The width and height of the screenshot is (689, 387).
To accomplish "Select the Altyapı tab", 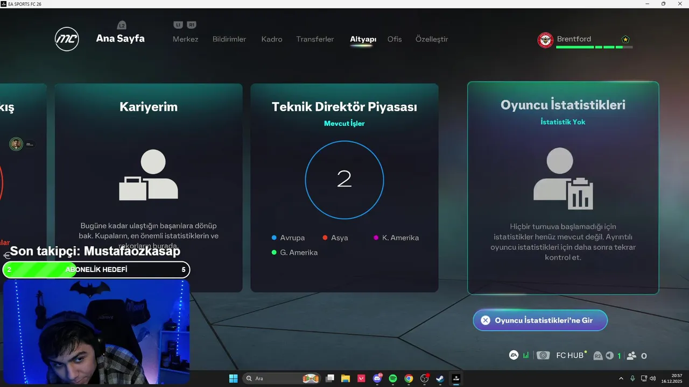I will click(x=363, y=39).
